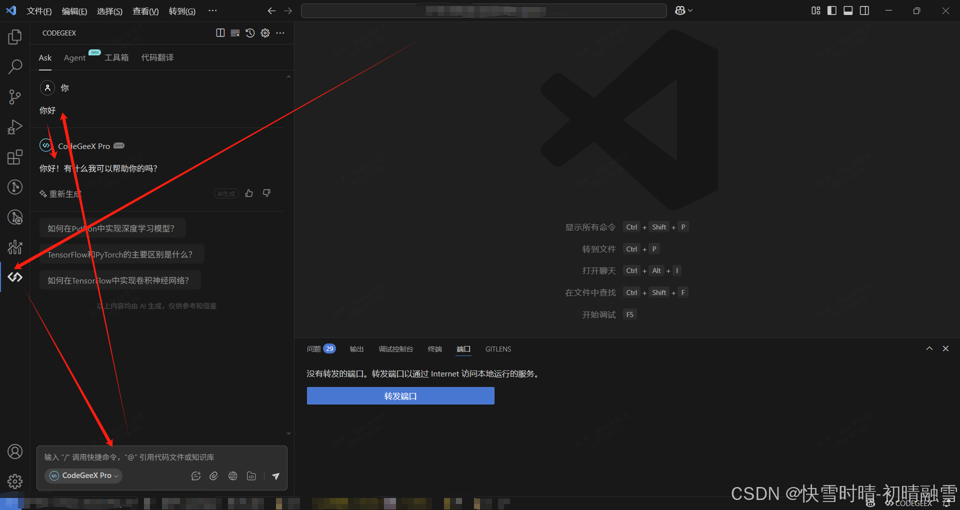Click the chat scrollbar up arrow
Image resolution: width=960 pixels, height=510 pixels.
[288, 76]
